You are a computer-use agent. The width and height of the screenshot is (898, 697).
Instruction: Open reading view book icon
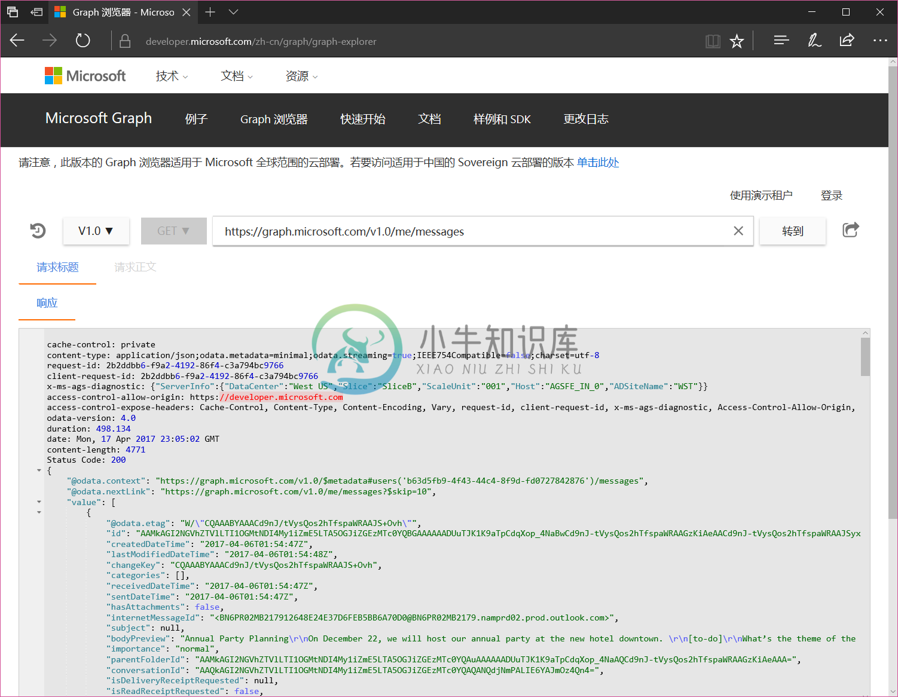point(713,41)
